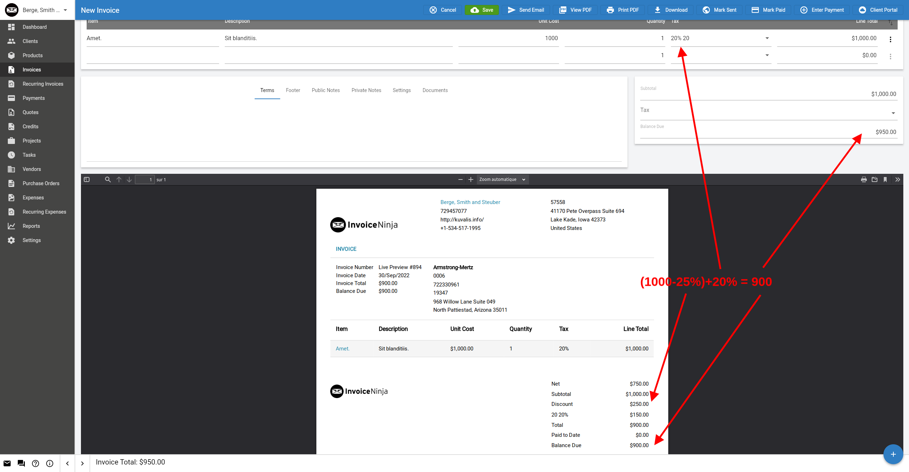
Task: Switch to the Private Notes tab
Action: tap(366, 90)
